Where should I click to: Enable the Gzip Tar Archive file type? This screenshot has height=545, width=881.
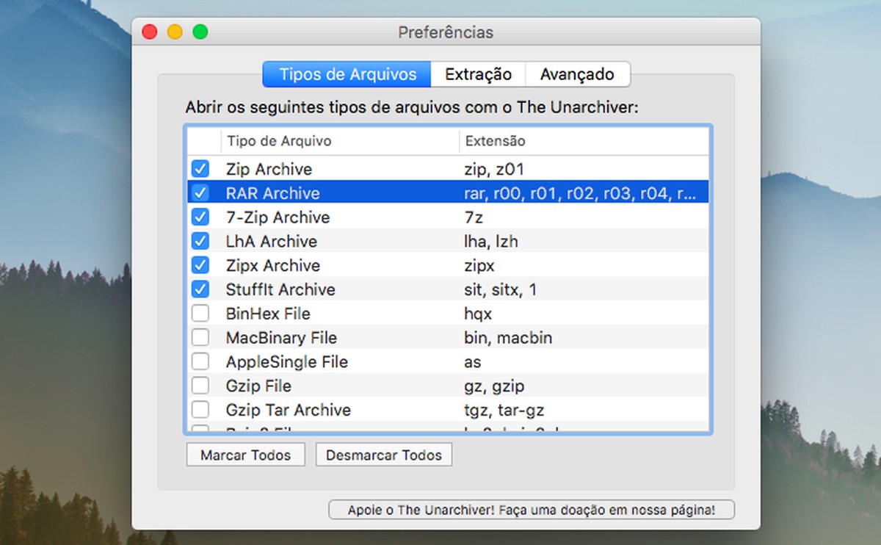200,410
